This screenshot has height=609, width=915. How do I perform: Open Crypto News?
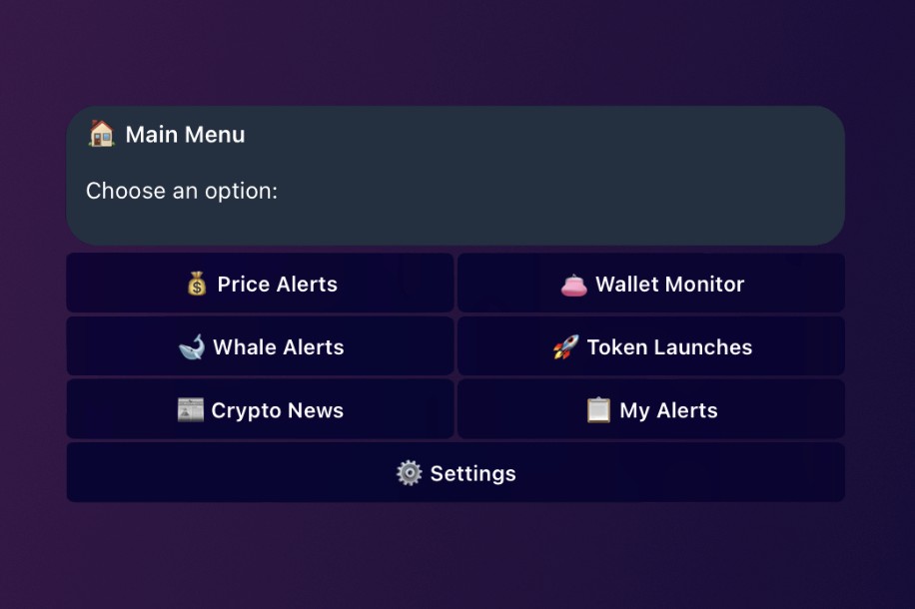260,410
